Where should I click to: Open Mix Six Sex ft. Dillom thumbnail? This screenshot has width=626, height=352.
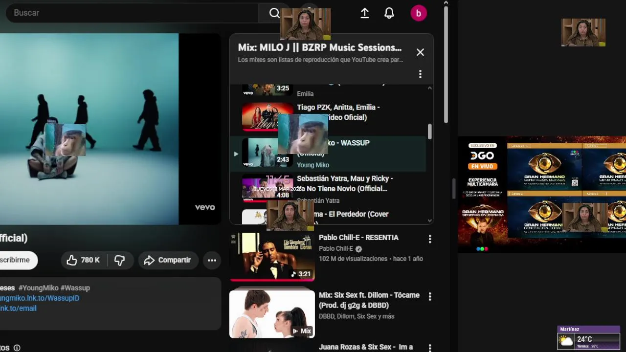(272, 314)
